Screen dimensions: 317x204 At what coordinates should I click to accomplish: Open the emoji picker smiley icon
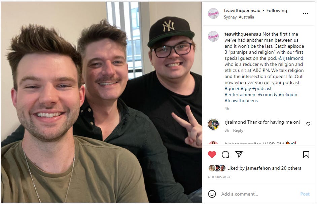point(212,194)
